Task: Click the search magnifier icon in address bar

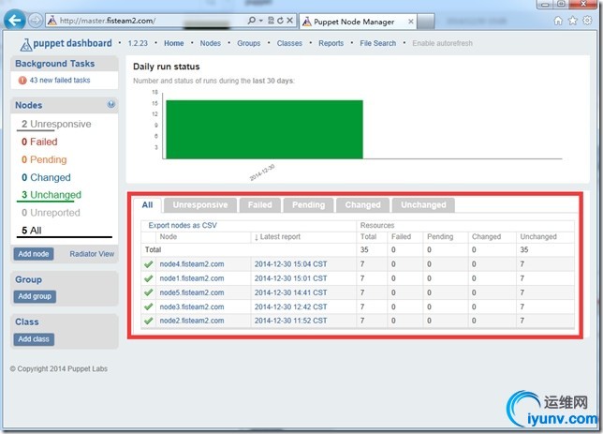Action: coord(252,21)
